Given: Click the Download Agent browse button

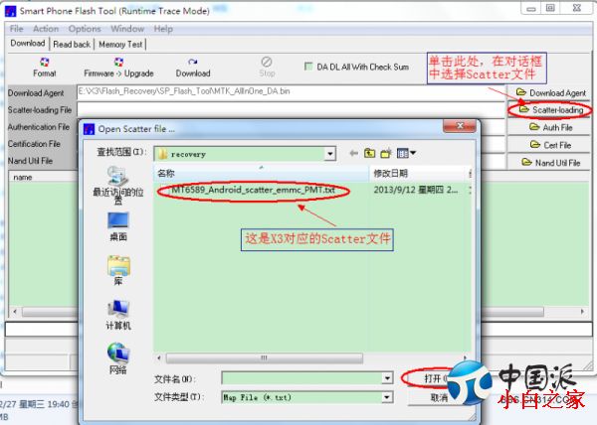Looking at the screenshot, I should (x=548, y=92).
